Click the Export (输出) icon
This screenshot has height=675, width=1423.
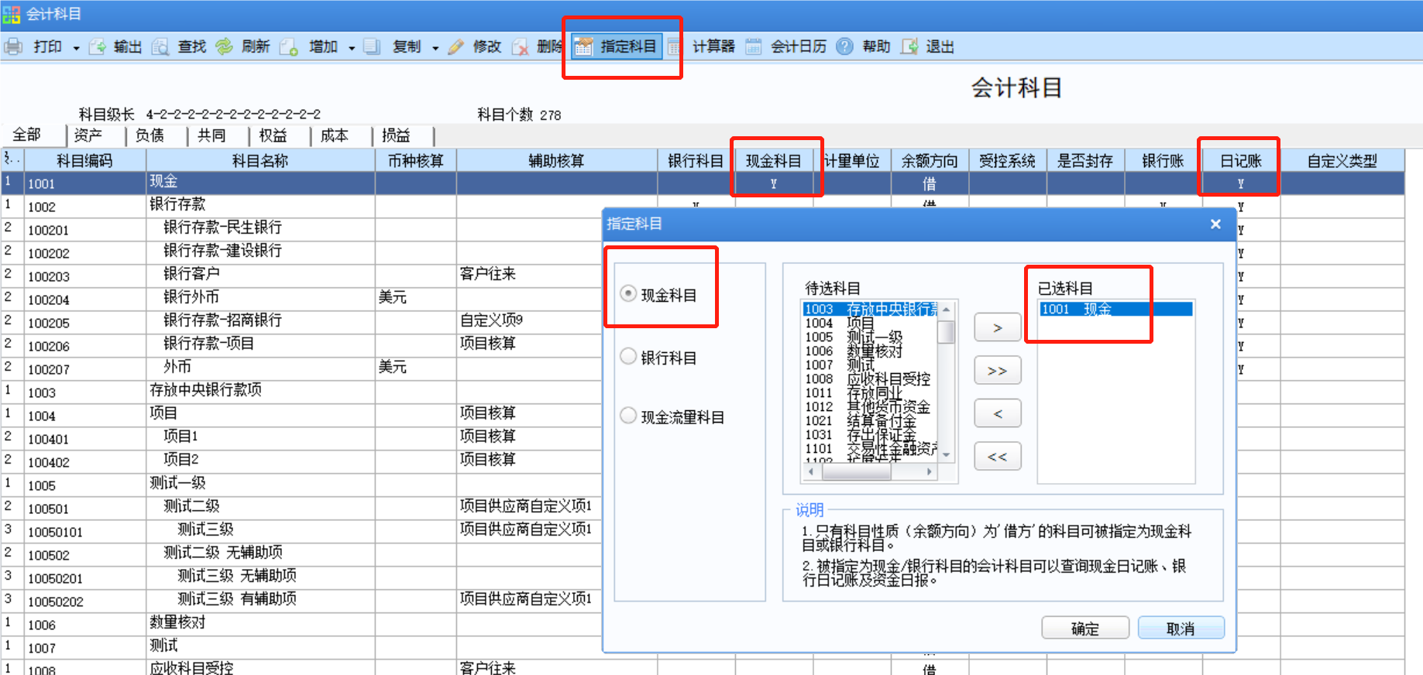tap(98, 46)
